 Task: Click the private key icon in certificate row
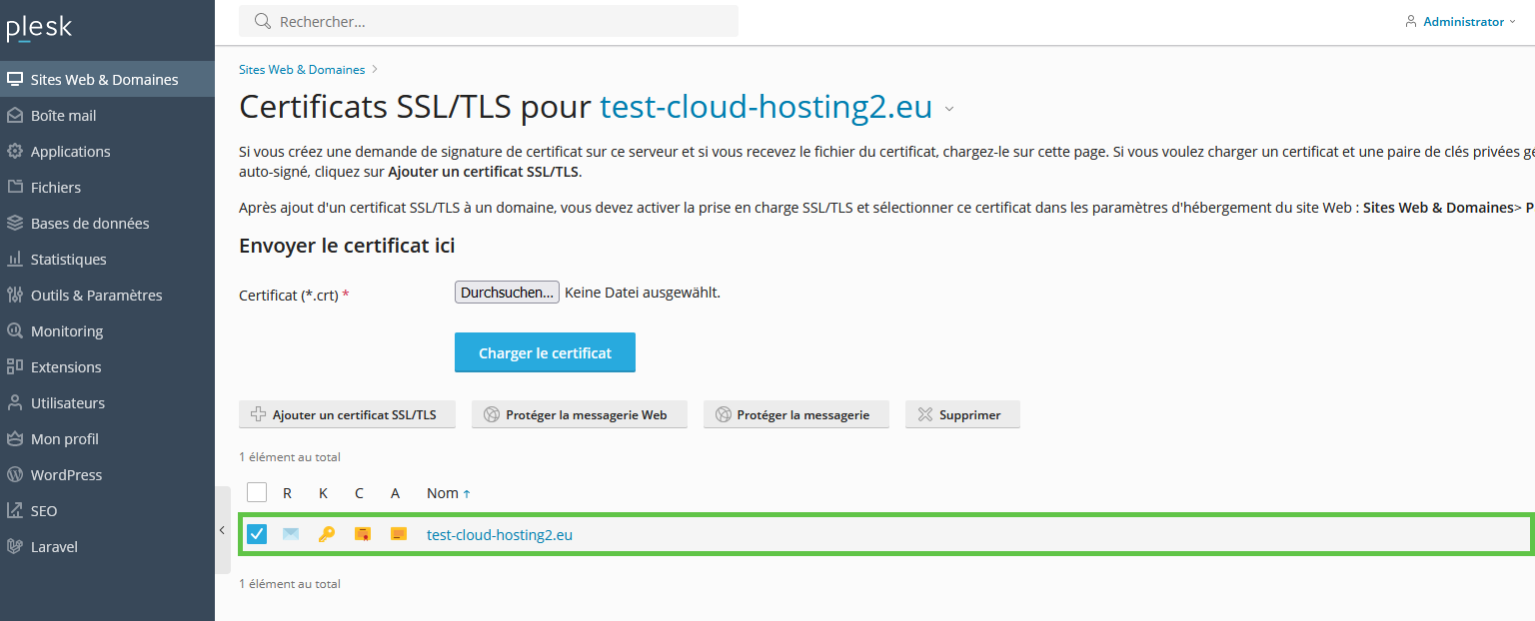point(327,534)
